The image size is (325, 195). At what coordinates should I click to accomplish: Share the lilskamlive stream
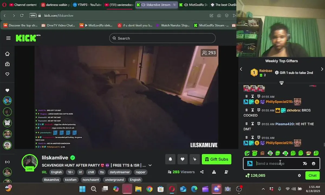(x=202, y=172)
